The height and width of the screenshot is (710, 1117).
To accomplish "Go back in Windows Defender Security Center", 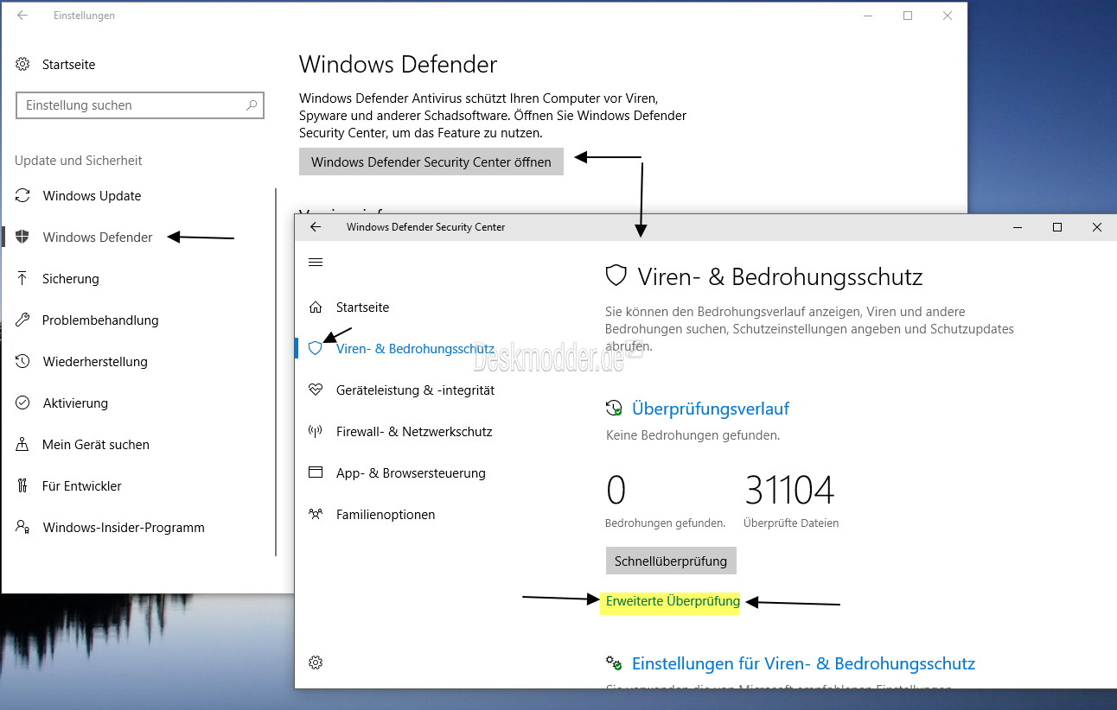I will point(316,227).
